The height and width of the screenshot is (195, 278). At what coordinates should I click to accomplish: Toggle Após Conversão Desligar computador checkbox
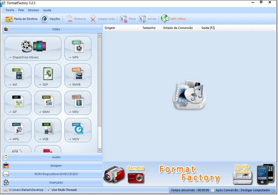(213, 190)
